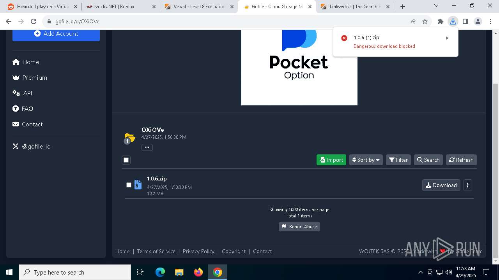Viewport: 499px width, 280px height.
Task: Open Task View on the taskbar
Action: [x=140, y=272]
